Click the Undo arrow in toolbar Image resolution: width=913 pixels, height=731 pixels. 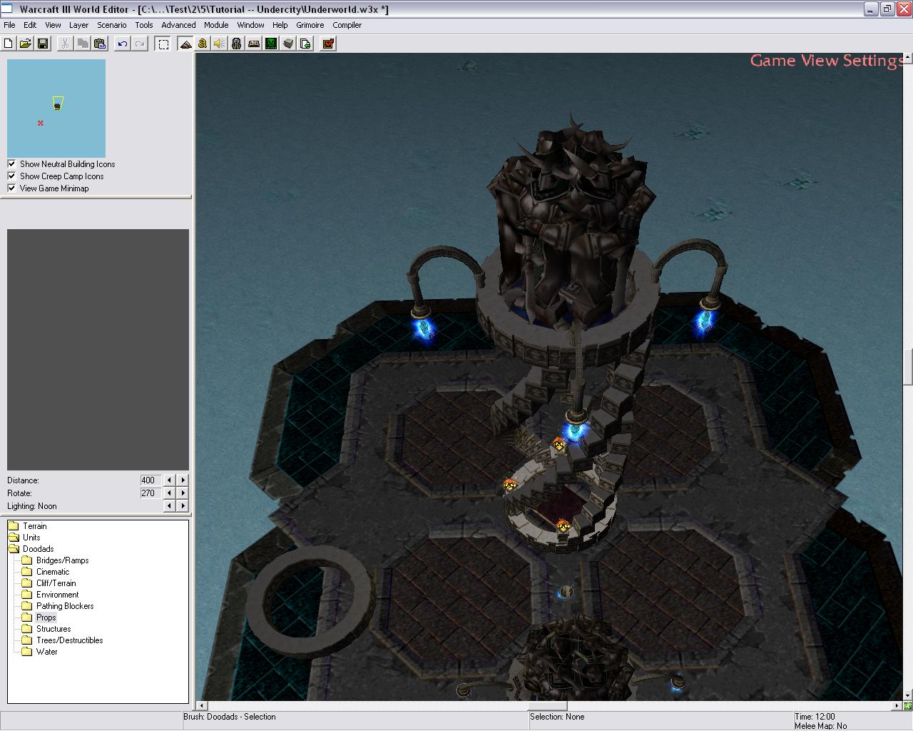123,44
